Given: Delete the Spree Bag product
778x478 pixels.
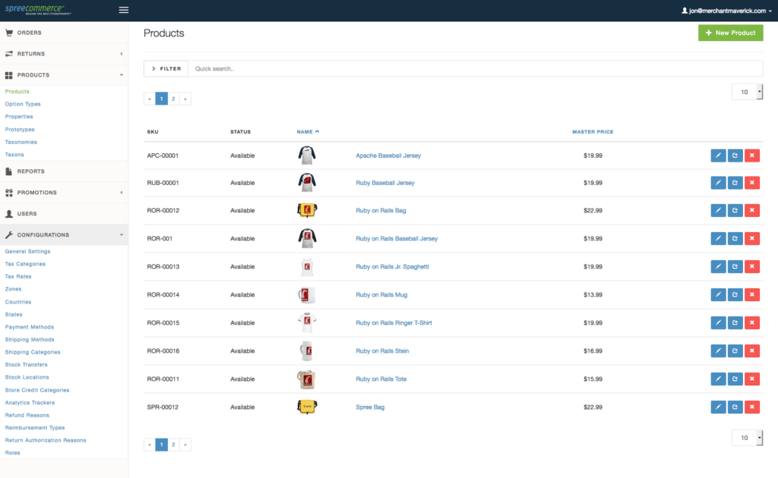Looking at the screenshot, I should pyautogui.click(x=752, y=407).
